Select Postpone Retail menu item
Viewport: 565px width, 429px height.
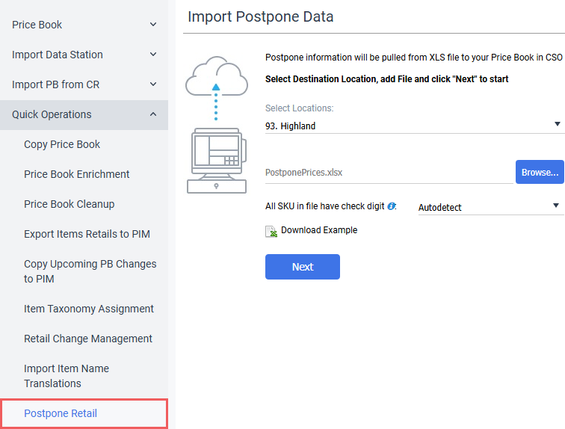click(61, 413)
